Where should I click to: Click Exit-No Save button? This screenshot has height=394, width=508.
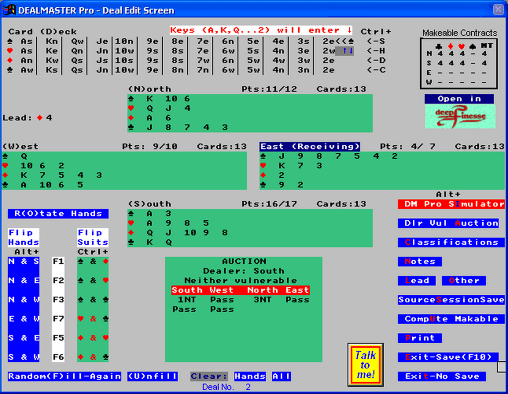point(442,376)
